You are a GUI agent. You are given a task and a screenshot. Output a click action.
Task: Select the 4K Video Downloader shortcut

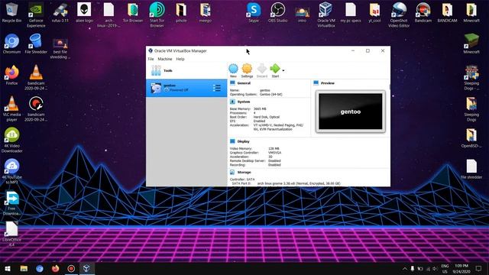pos(12,141)
